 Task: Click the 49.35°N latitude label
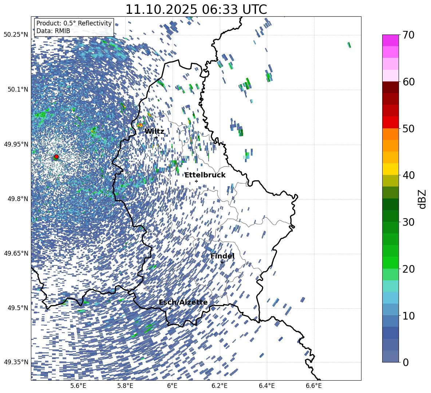16,362
